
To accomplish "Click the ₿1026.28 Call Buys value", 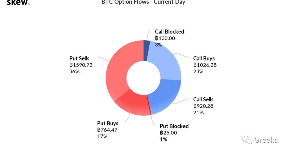I will (x=205, y=65).
